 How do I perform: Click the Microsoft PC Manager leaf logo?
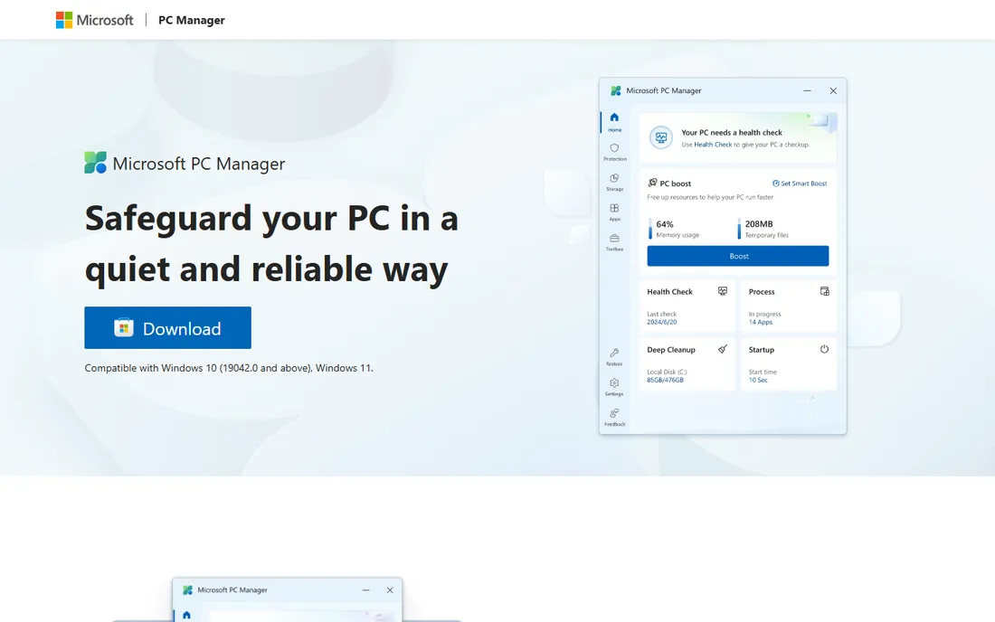95,163
